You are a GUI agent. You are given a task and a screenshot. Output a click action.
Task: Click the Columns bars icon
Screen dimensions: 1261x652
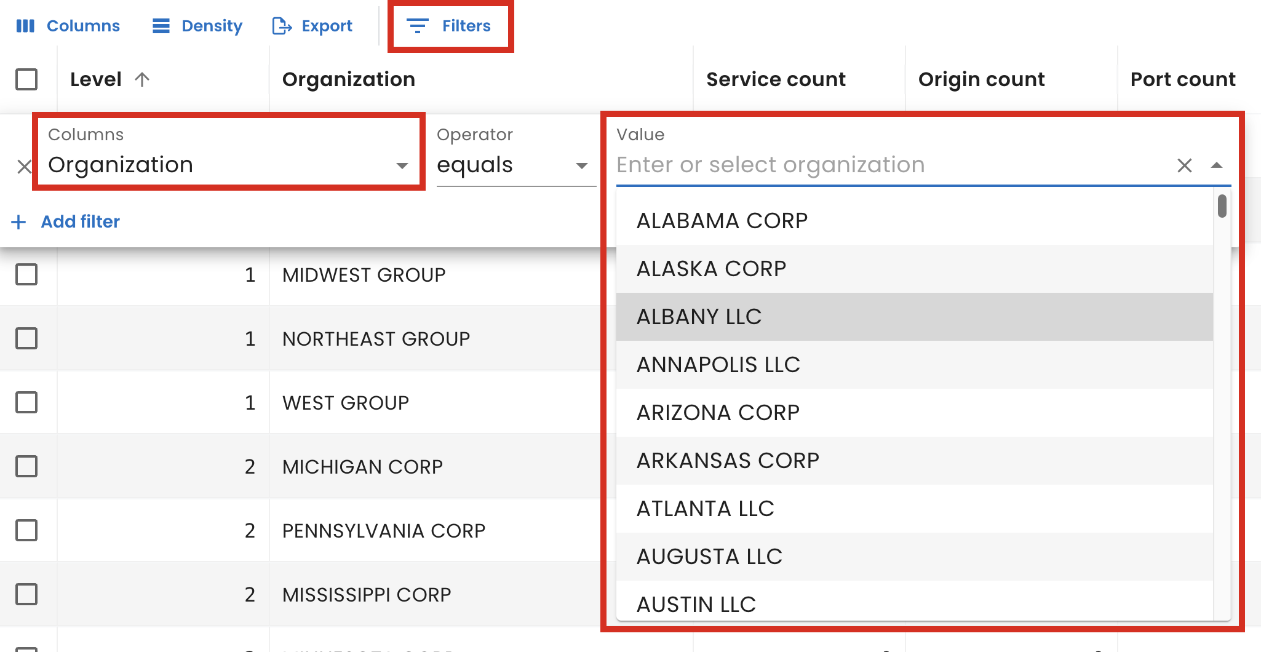coord(25,26)
